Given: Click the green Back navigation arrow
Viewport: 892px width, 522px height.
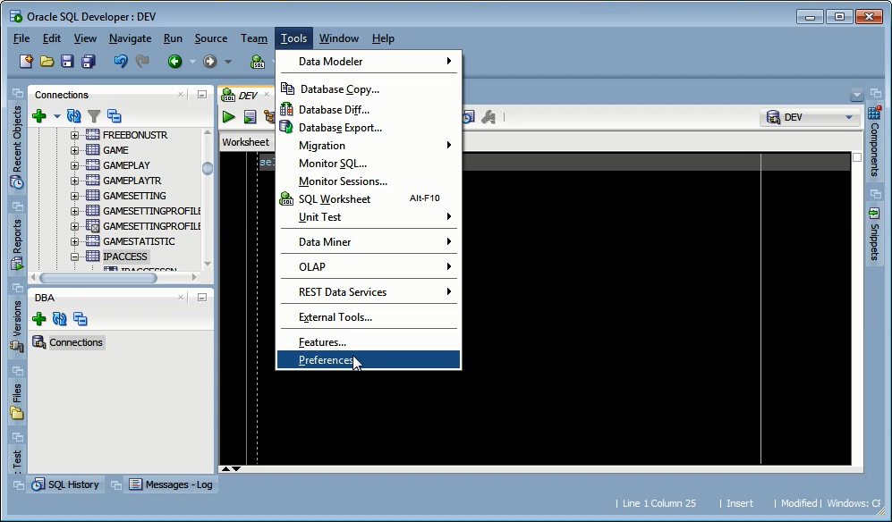Looking at the screenshot, I should tap(174, 62).
